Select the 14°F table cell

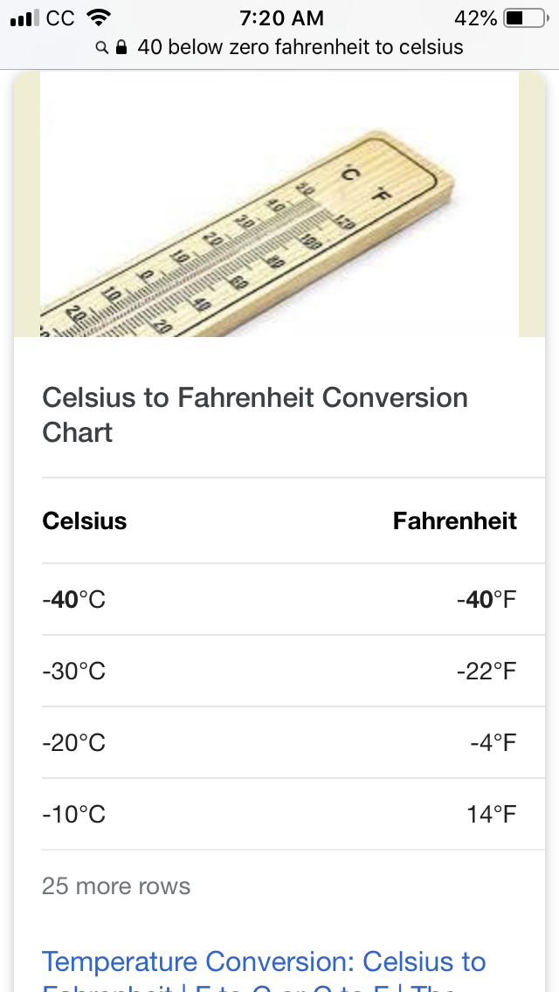pos(491,815)
